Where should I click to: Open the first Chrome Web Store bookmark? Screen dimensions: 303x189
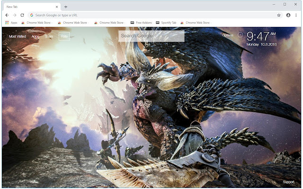coord(37,23)
